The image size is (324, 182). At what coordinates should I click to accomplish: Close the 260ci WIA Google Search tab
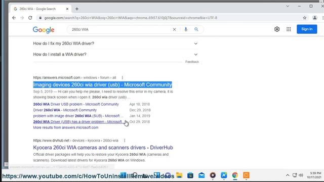coord(67,9)
